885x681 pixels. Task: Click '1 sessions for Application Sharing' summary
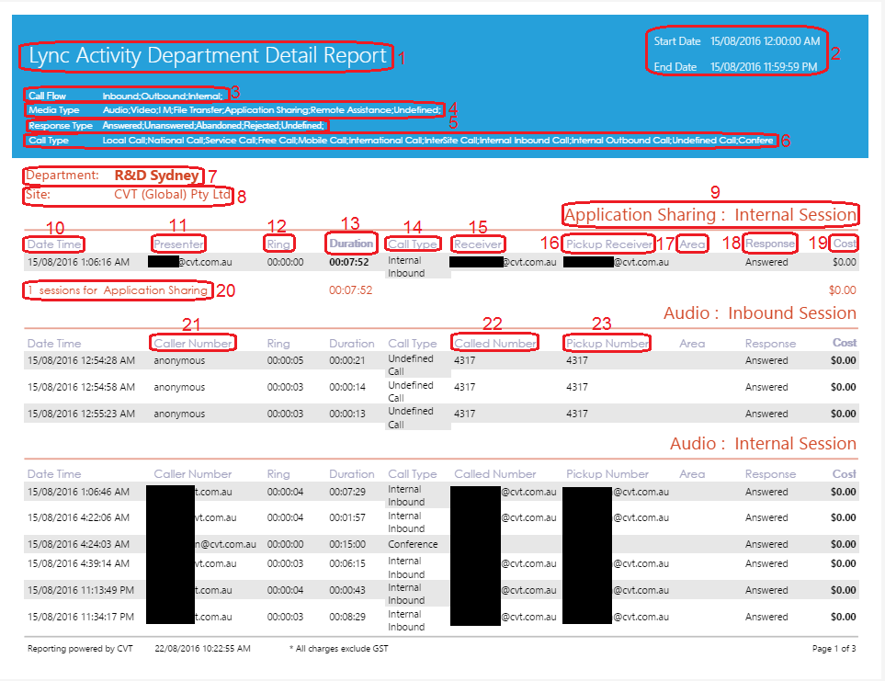click(x=118, y=290)
